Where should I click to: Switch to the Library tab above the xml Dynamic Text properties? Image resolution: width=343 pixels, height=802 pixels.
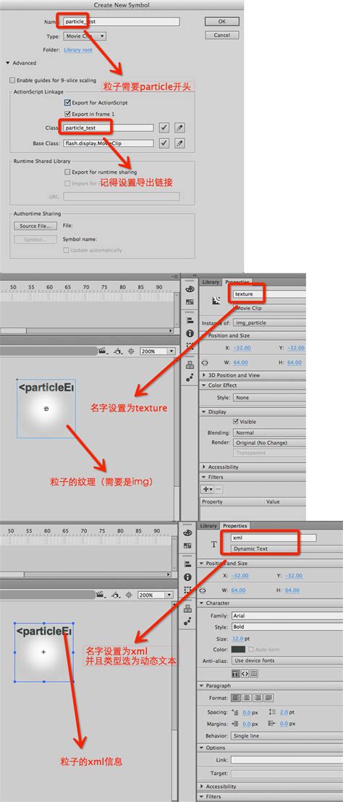tap(208, 526)
